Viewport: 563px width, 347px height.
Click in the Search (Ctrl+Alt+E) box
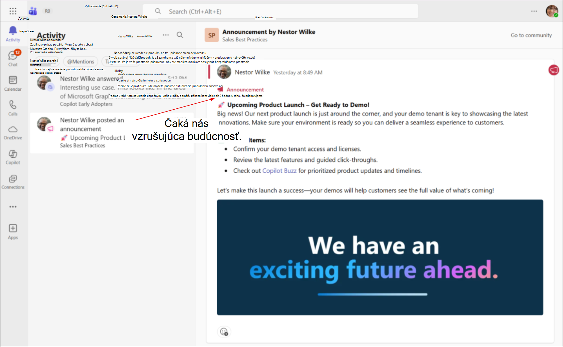point(280,11)
